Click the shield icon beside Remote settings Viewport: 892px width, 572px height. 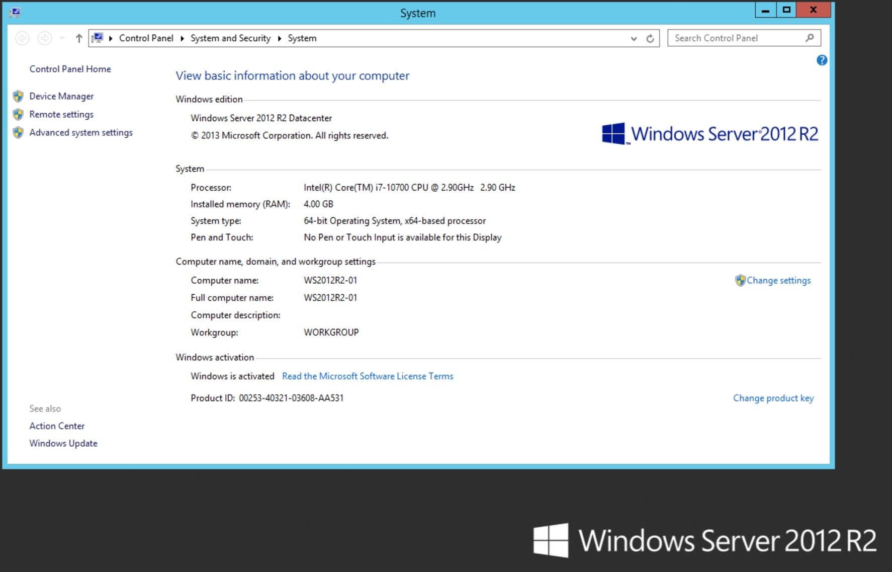click(x=18, y=114)
